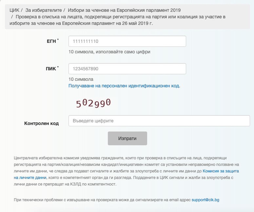Click the Централната избирателна комисия notice paragraph
The width and height of the screenshot is (254, 212).
point(127,171)
